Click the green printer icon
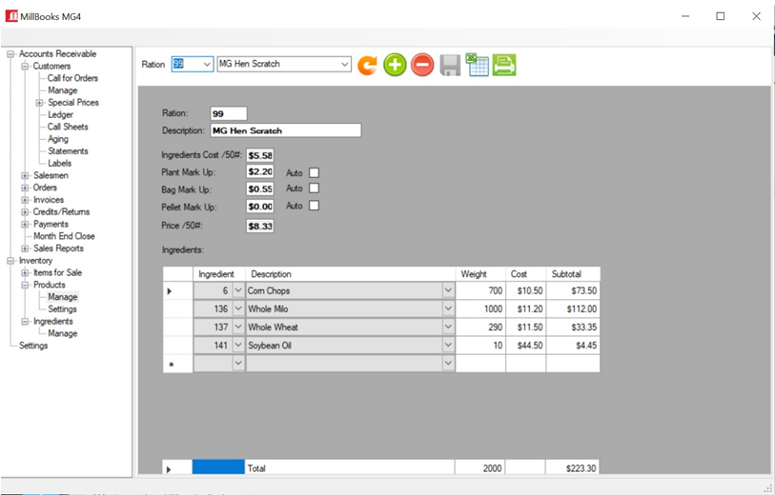The height and width of the screenshot is (495, 775). tap(504, 65)
